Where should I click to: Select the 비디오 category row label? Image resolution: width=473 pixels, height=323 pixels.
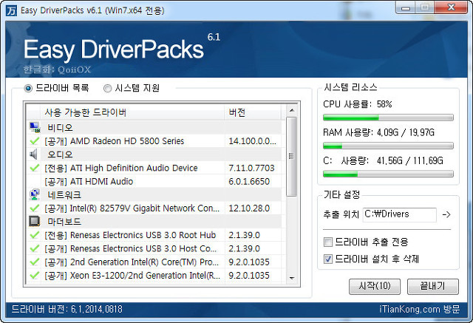[x=61, y=128]
